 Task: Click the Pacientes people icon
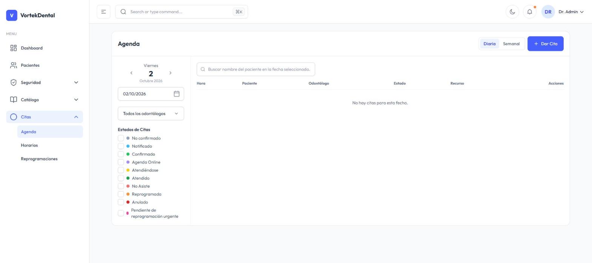(14, 66)
